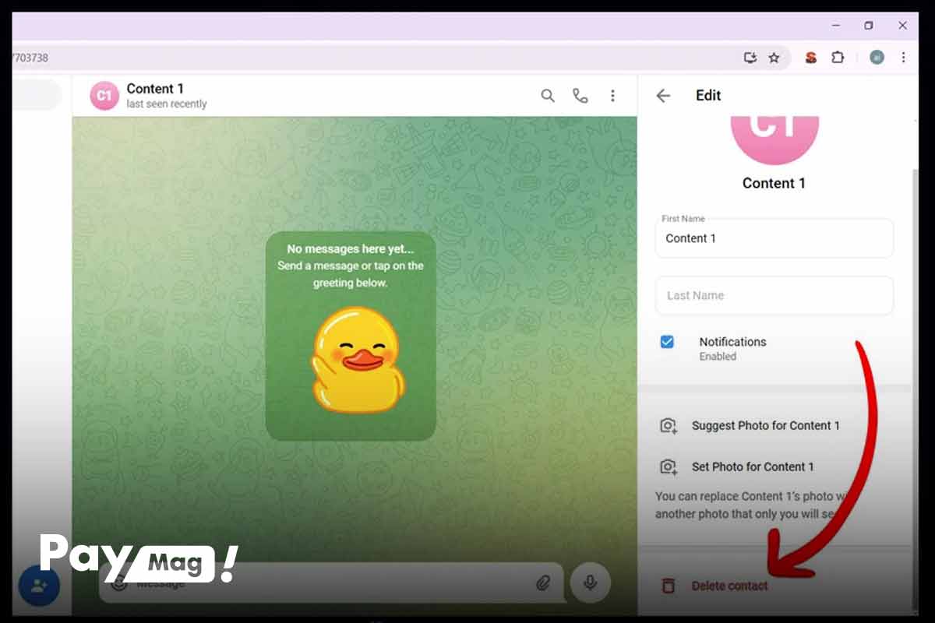Click the Last Name field
This screenshot has height=623, width=935.
point(774,296)
